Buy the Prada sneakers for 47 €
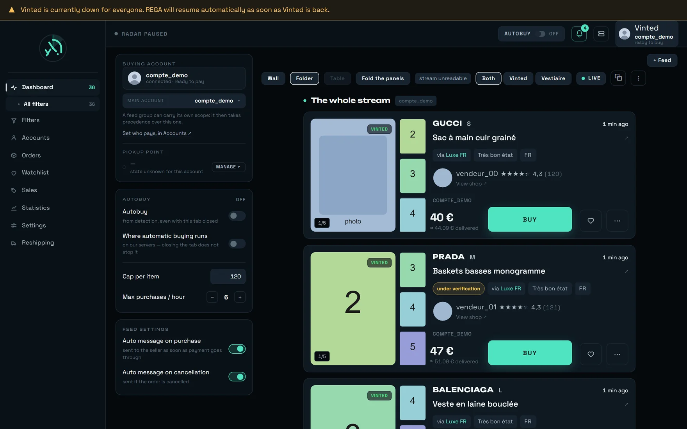 [530, 353]
